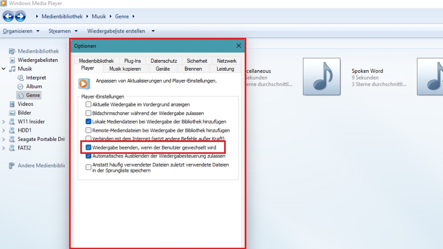The image size is (443, 249).
Task: Select the Medienbibliothek icon in sidebar
Action: click(x=12, y=51)
